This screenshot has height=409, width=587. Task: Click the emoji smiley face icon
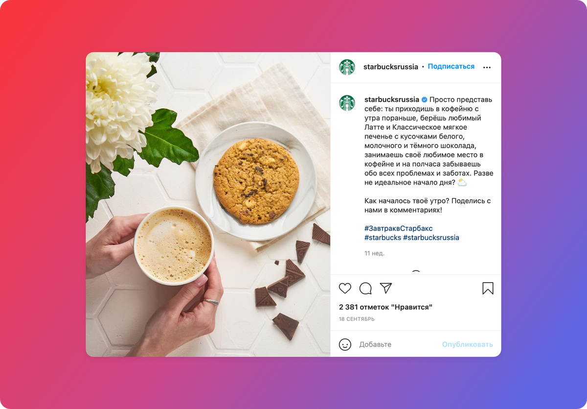click(x=345, y=344)
